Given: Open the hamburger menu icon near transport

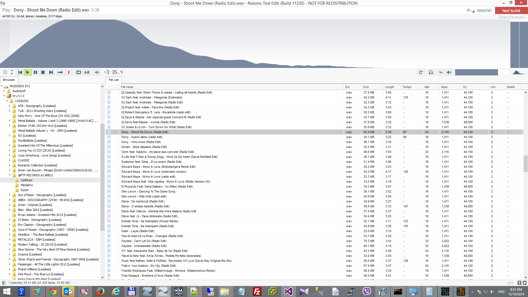Looking at the screenshot, I should click(x=5, y=72).
